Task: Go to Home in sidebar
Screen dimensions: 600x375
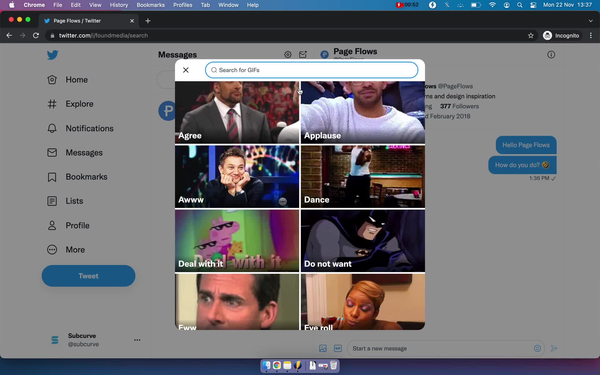Action: (67, 80)
